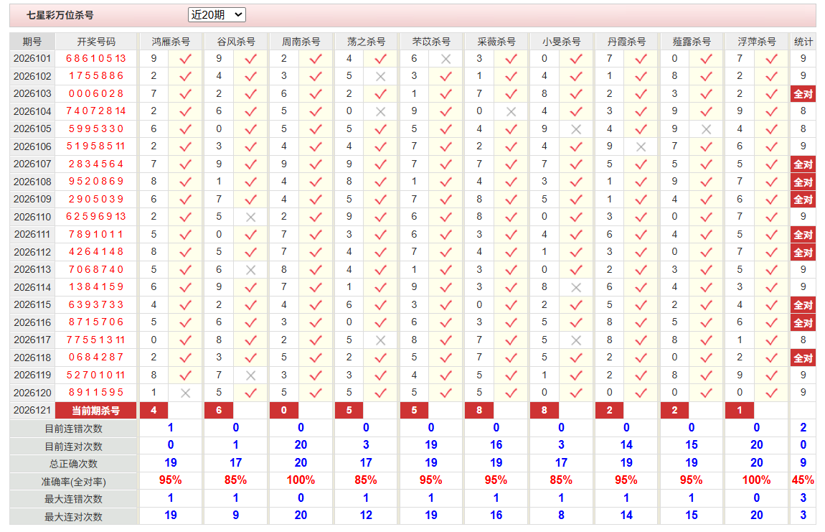This screenshot has height=532, width=825.
Task: Click the 准确率(全对率) row label
Action: pyautogui.click(x=74, y=482)
